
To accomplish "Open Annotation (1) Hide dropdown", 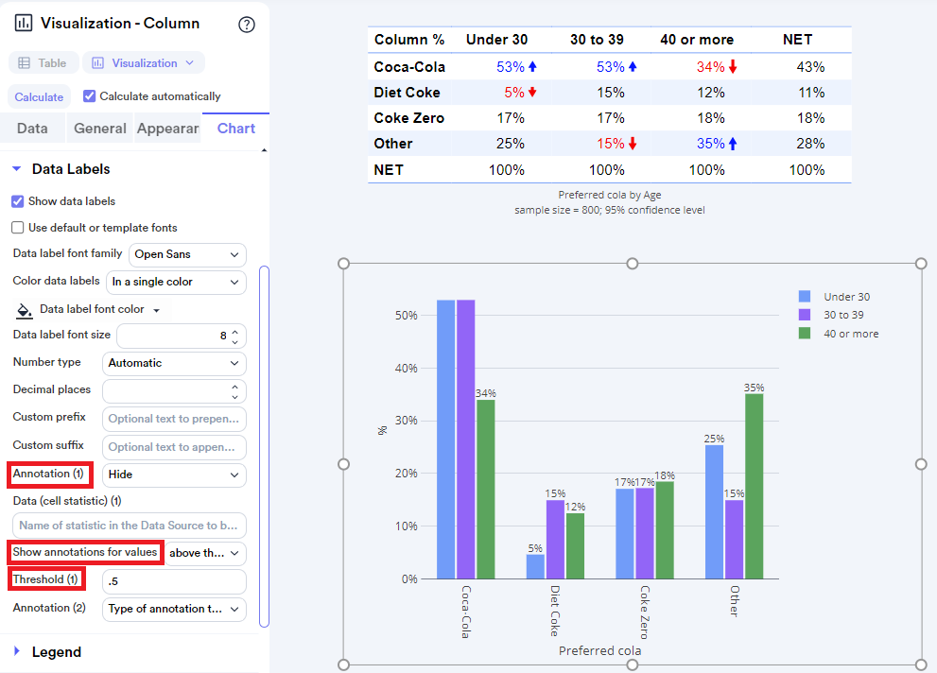I will [174, 475].
